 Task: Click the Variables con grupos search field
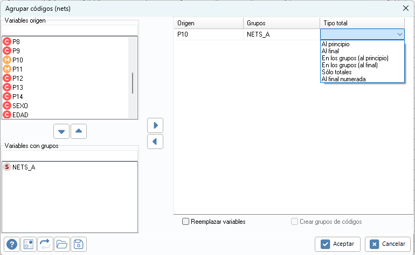[x=70, y=155]
